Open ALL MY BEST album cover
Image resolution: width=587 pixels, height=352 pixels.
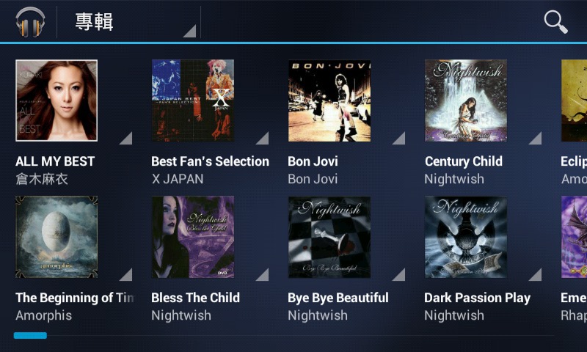click(x=56, y=100)
